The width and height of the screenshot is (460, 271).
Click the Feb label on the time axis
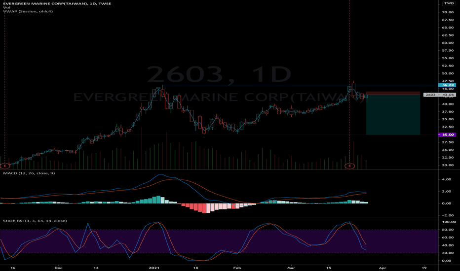click(237, 268)
